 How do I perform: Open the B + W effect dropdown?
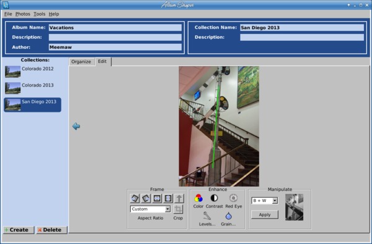coord(265,201)
